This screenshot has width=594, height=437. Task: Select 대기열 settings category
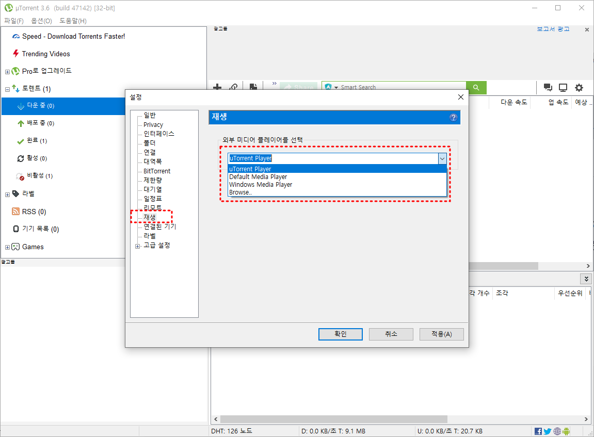(153, 189)
